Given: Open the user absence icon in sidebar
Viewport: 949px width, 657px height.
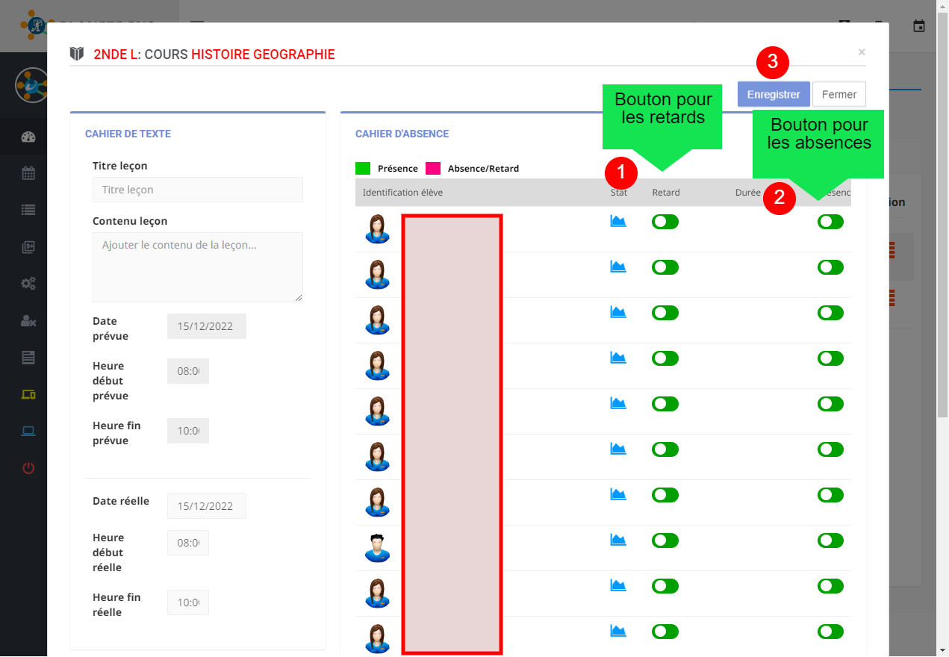Looking at the screenshot, I should pos(28,321).
